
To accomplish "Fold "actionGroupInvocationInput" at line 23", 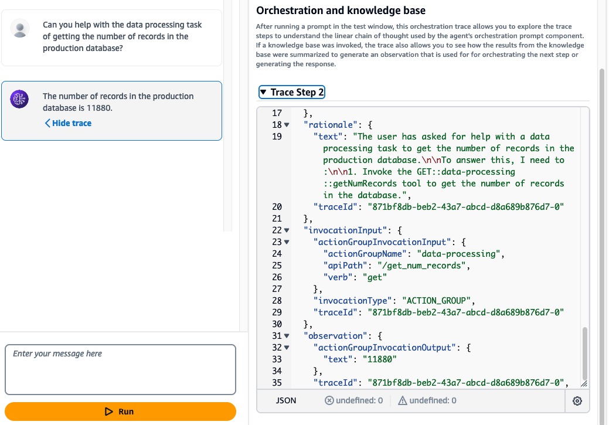I will tap(287, 242).
